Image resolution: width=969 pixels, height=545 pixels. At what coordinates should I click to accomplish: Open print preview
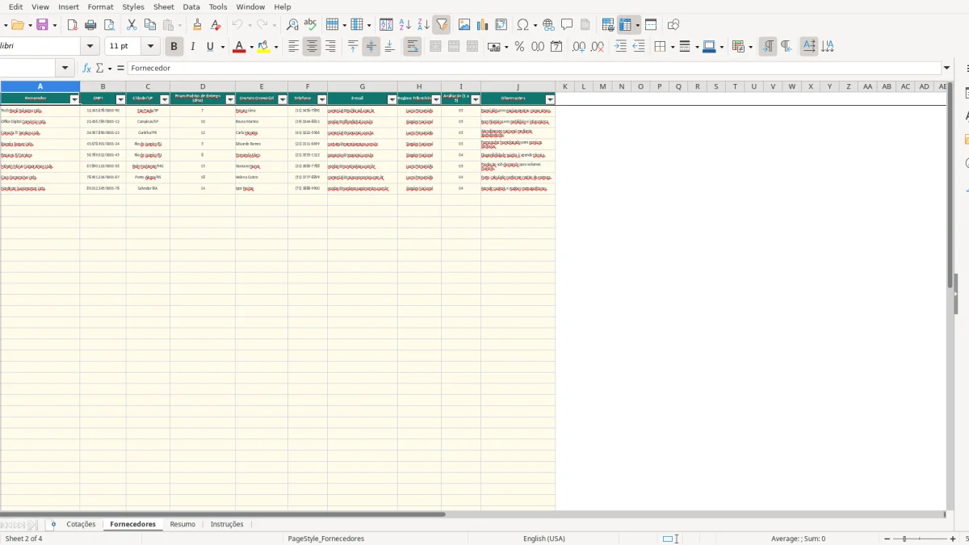coord(108,25)
